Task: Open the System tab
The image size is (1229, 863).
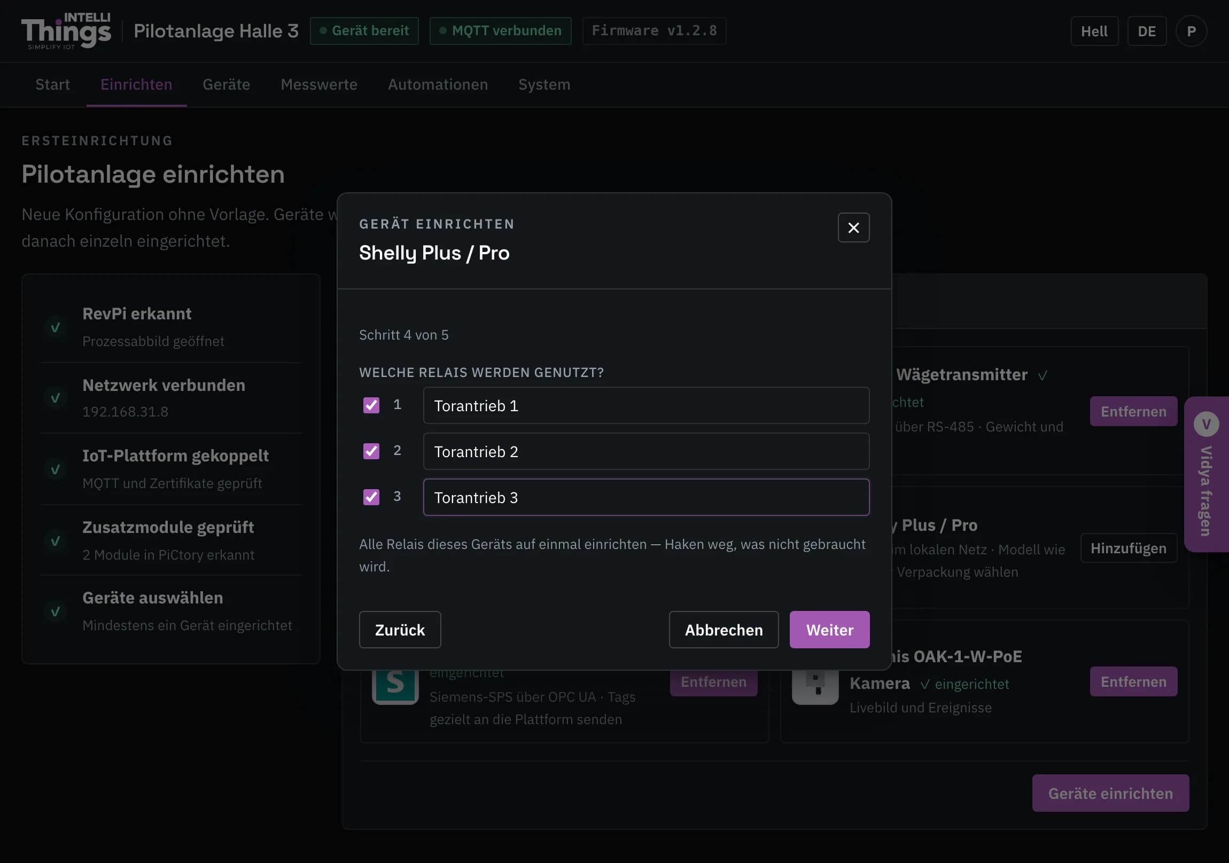Action: [x=545, y=84]
